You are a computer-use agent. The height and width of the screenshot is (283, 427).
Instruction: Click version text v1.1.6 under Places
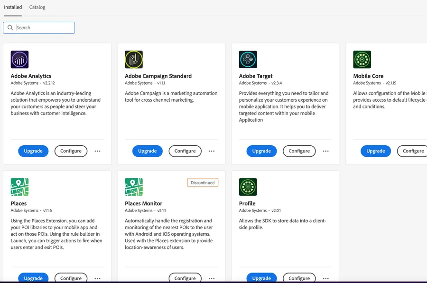pyautogui.click(x=47, y=211)
